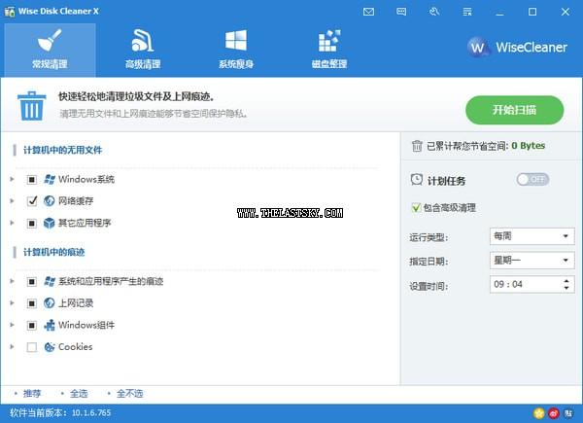
Task: Expand the 其它应用程序 tree node
Action: (12, 223)
